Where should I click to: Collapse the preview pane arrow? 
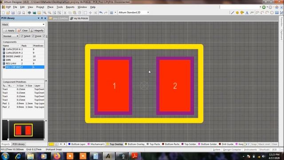pyautogui.click(x=46, y=121)
